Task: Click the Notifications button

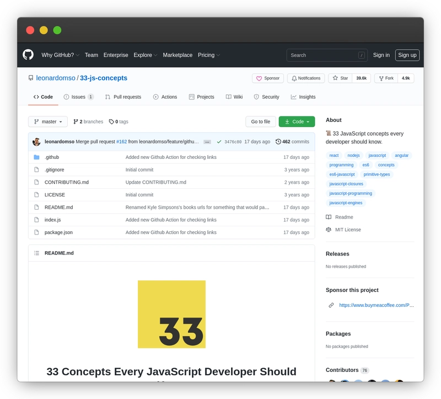Action: [306, 78]
